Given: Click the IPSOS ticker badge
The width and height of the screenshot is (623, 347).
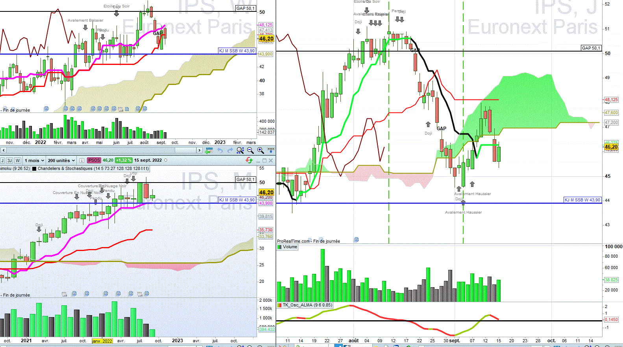Looking at the screenshot, I should 94,161.
